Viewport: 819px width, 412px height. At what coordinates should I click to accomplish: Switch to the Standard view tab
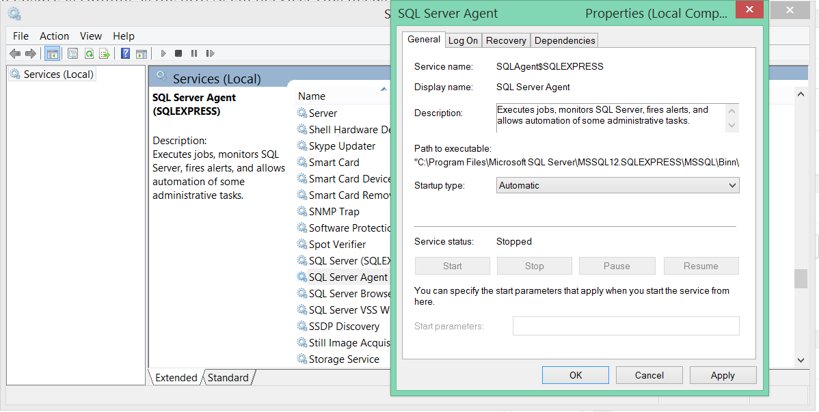point(228,378)
